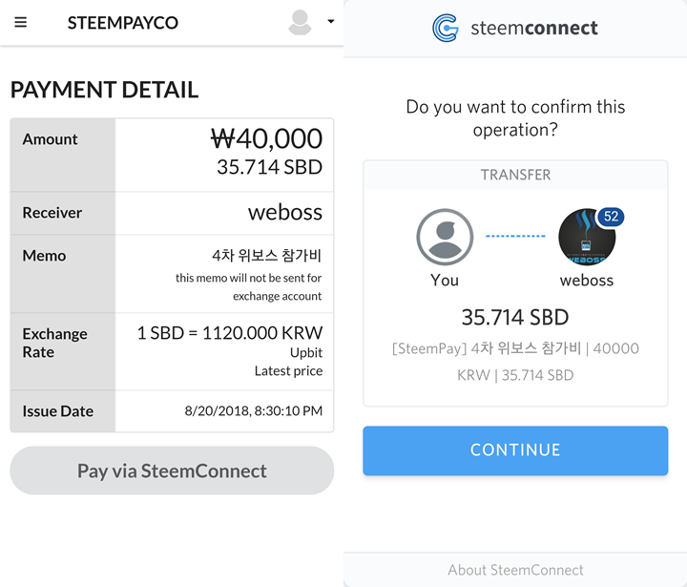Screen dimensions: 687x587
Task: Select the weboss receiver name
Action: 285,212
